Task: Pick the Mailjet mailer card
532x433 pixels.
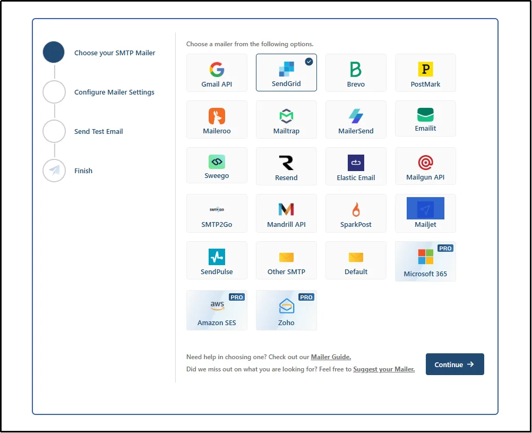Action: click(425, 213)
